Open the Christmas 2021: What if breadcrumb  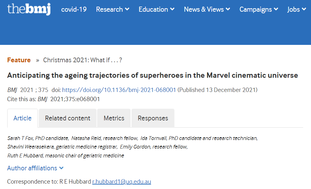[x=82, y=60]
